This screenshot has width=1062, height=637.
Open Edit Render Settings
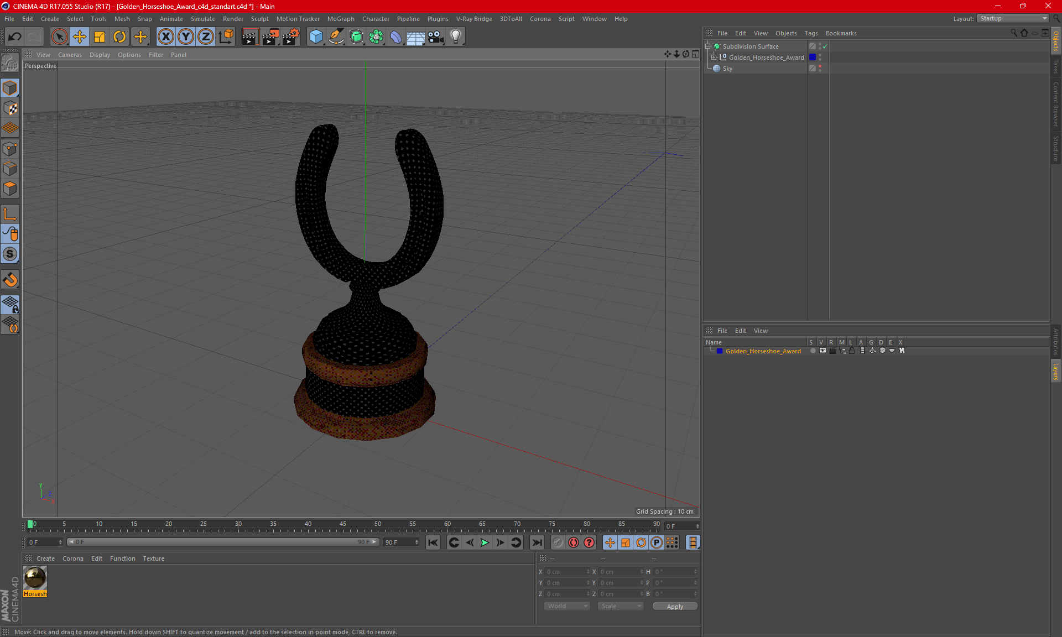click(x=291, y=37)
